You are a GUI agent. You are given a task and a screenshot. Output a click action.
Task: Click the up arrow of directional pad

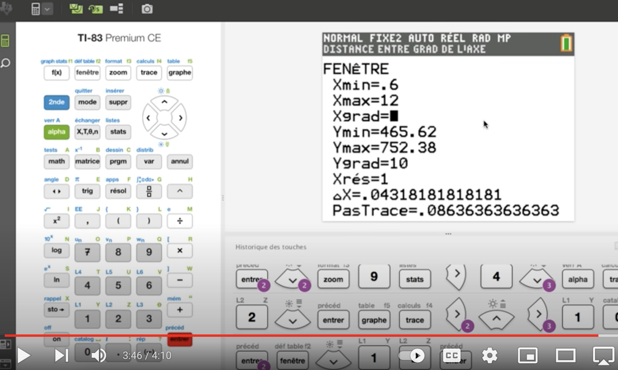[x=164, y=102]
